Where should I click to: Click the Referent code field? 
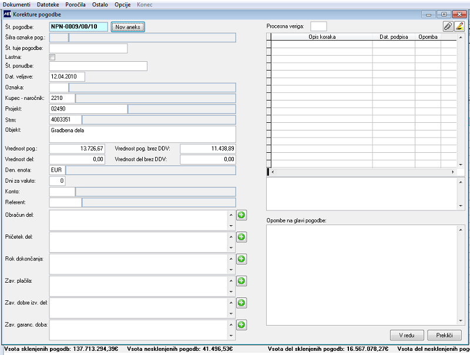tap(65, 202)
